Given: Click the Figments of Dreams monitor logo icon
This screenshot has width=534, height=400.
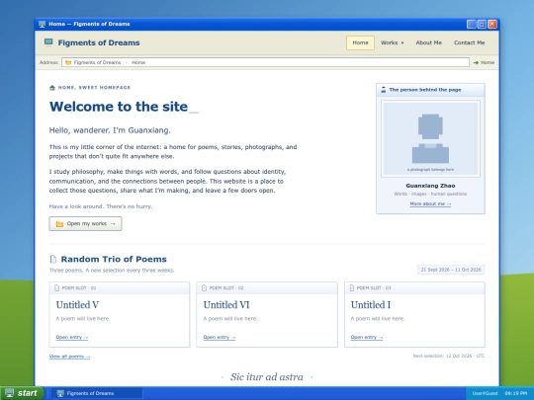Looking at the screenshot, I should 48,42.
